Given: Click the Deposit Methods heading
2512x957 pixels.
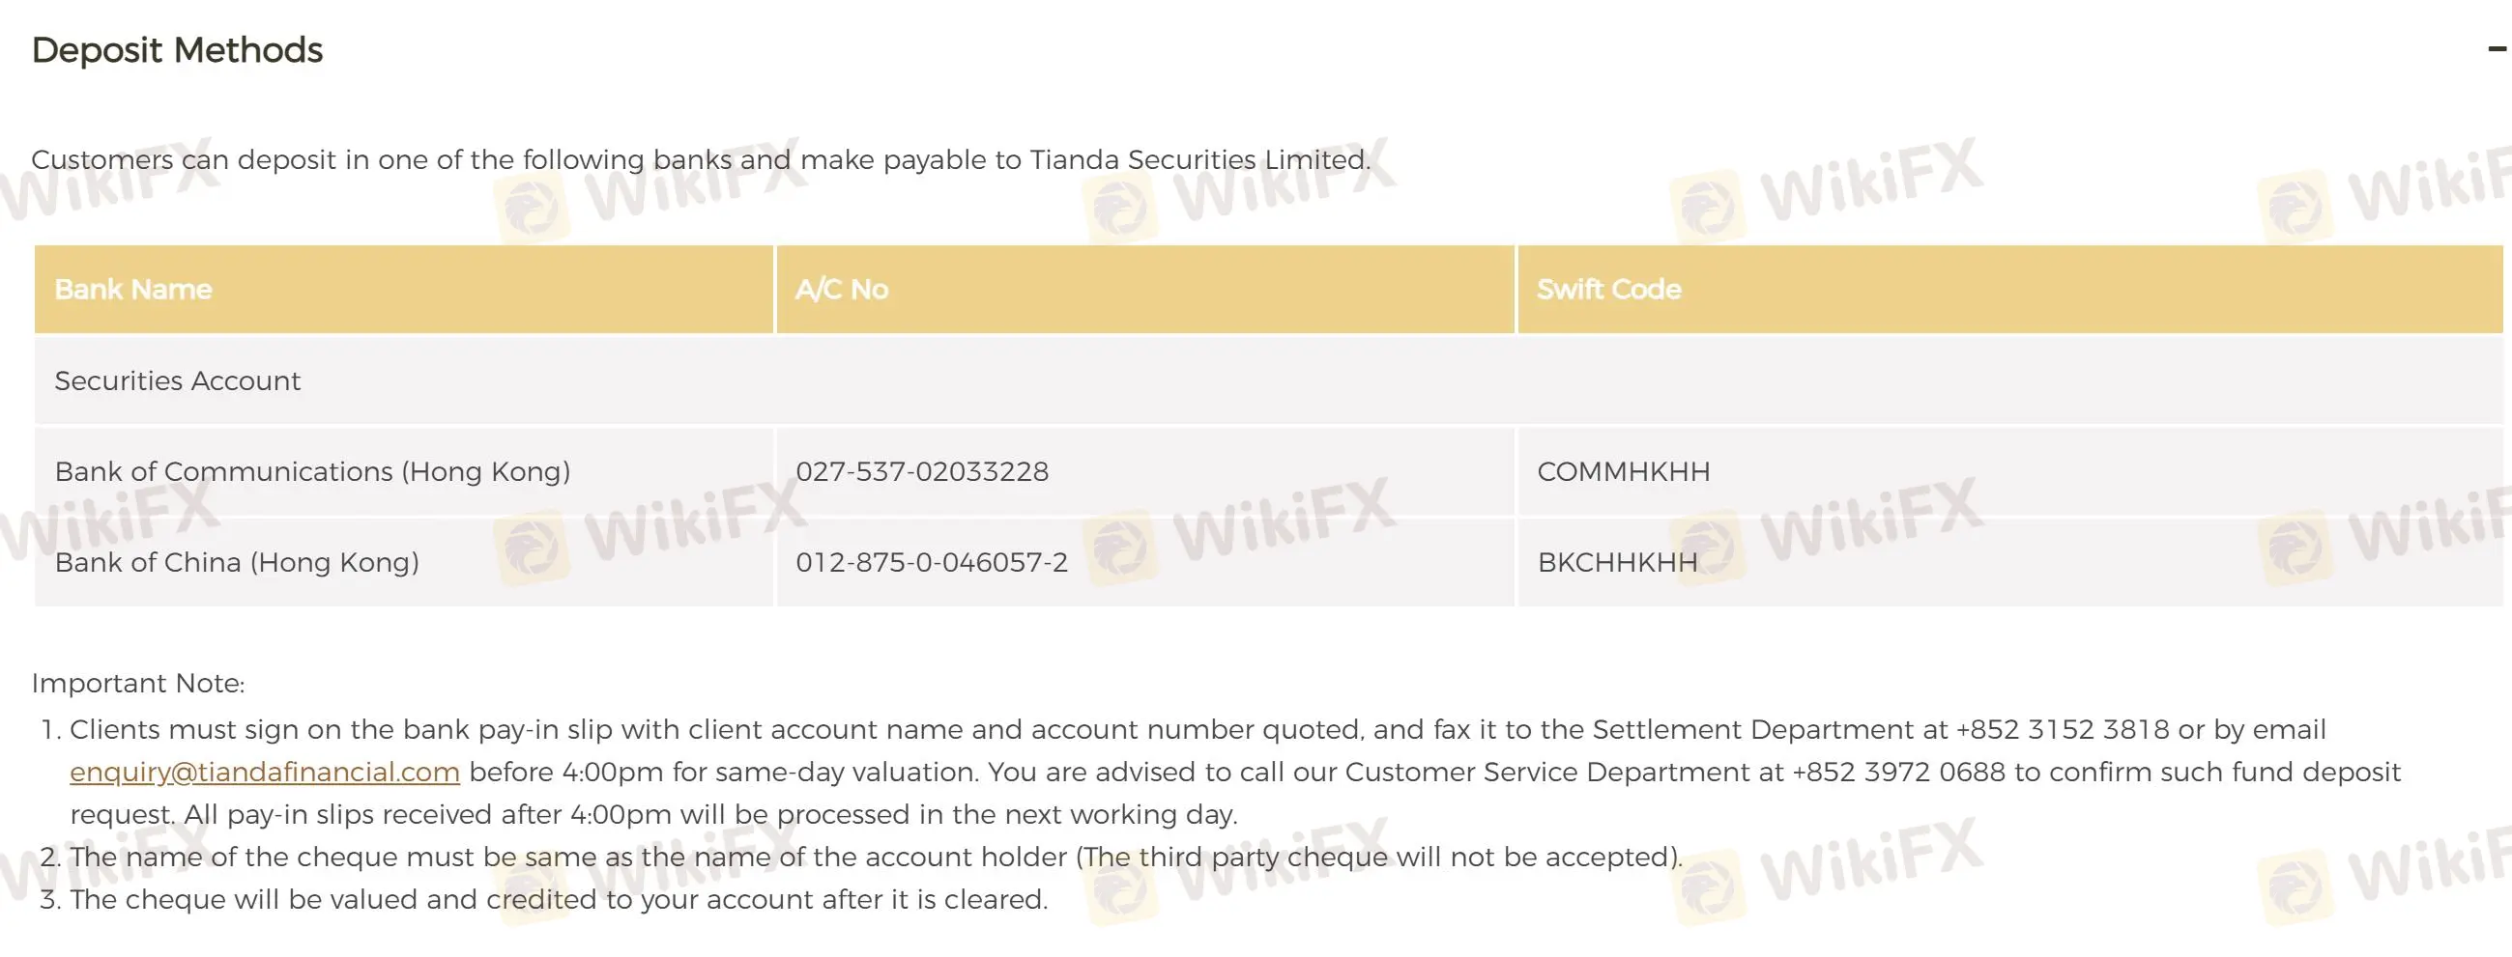Looking at the screenshot, I should click(x=177, y=49).
